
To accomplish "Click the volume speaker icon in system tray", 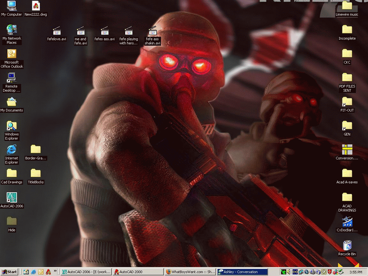I will [289, 272].
